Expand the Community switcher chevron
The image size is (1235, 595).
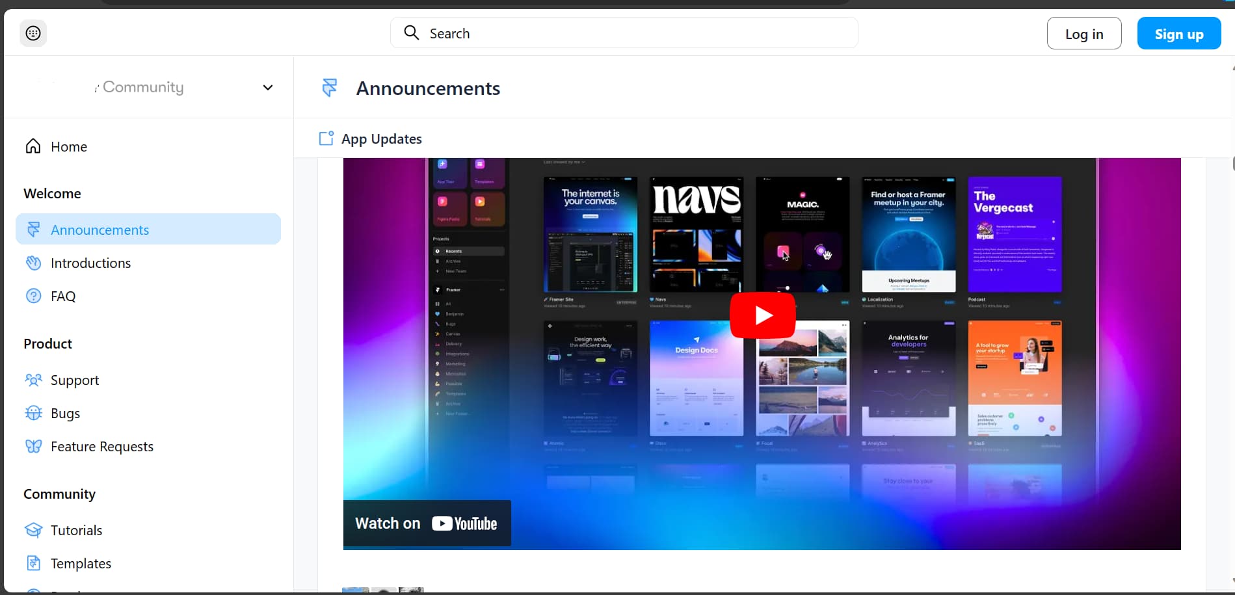pyautogui.click(x=267, y=87)
